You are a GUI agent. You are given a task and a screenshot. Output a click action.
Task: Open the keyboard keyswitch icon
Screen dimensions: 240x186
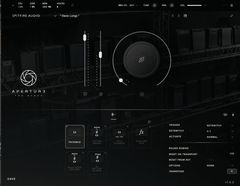tap(225, 114)
